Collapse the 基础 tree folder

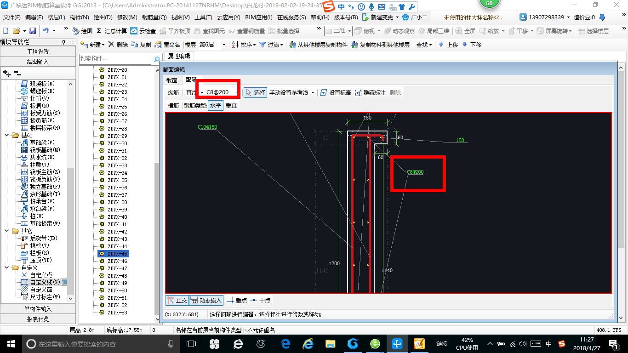coord(7,135)
